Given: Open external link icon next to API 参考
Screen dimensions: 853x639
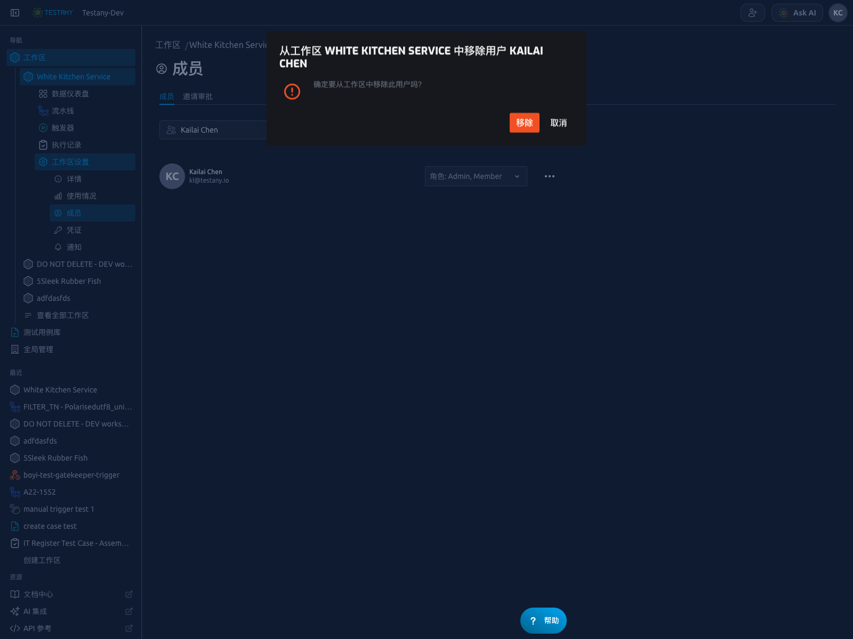Looking at the screenshot, I should tap(128, 628).
